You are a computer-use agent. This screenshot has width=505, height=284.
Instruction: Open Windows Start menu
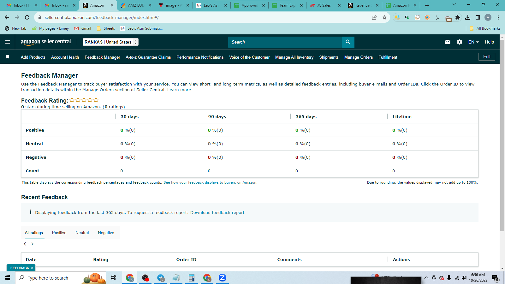(x=8, y=278)
